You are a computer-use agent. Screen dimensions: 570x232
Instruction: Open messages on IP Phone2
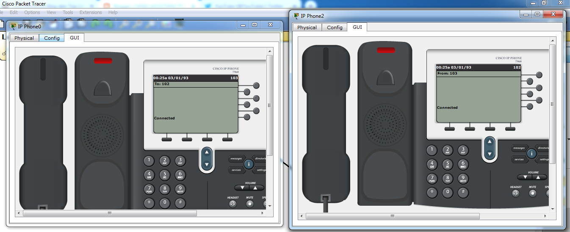click(519, 148)
